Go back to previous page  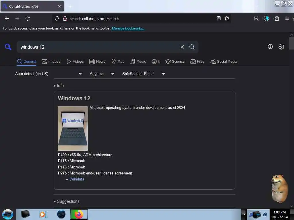7,19
